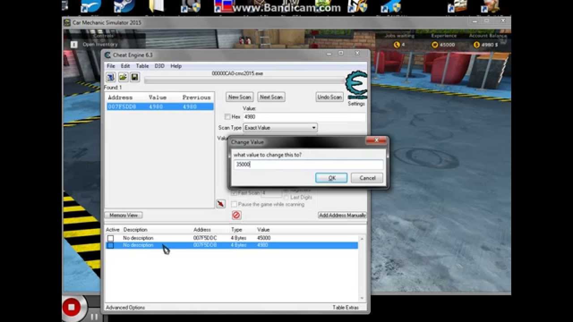Click the Next Scan button
The height and width of the screenshot is (322, 573).
[x=271, y=97]
